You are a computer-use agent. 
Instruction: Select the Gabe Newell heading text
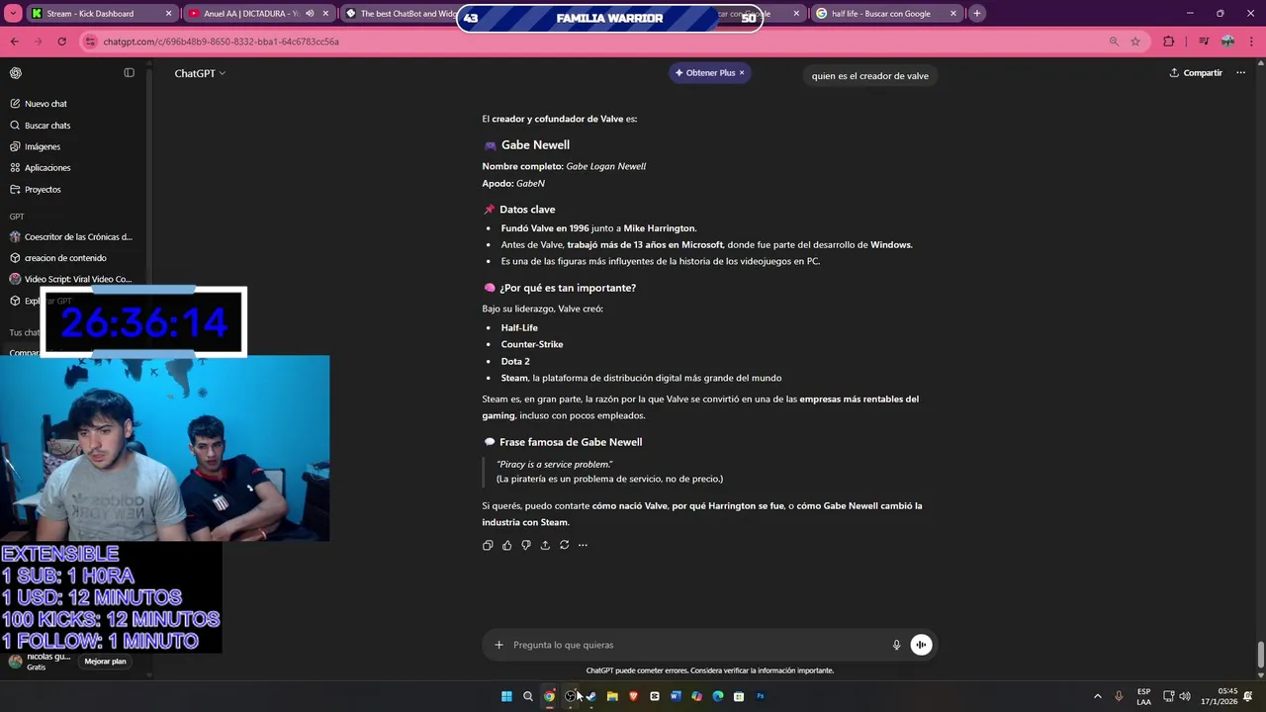tap(535, 145)
